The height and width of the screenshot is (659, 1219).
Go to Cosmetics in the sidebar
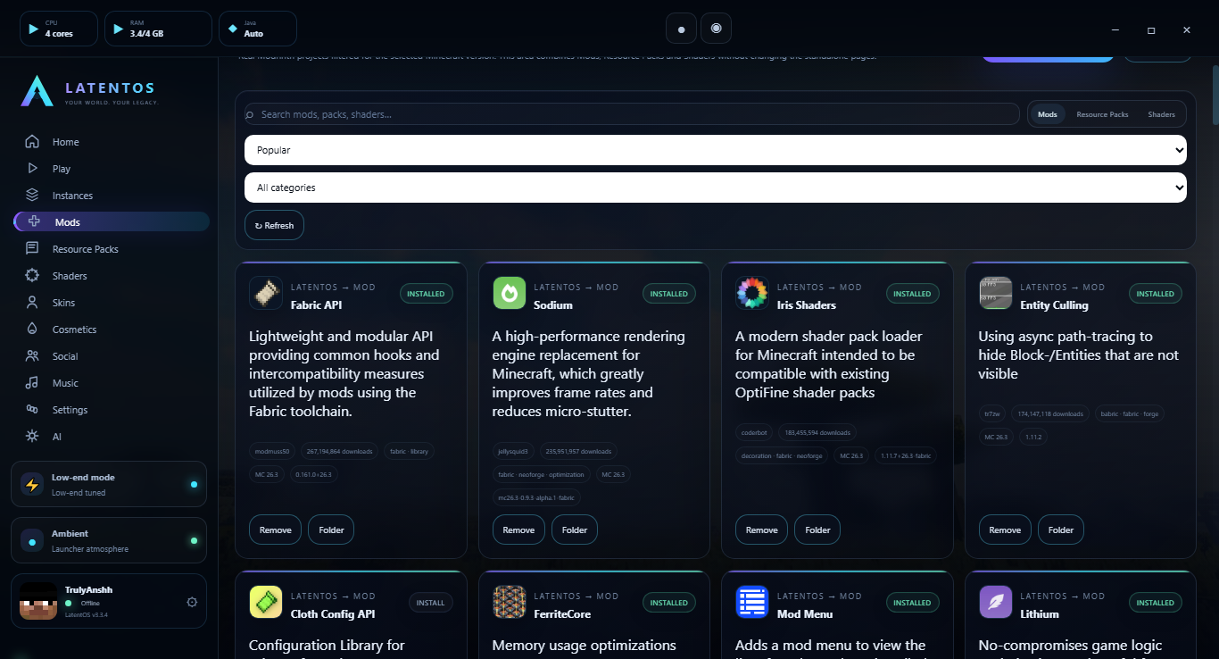(112, 329)
